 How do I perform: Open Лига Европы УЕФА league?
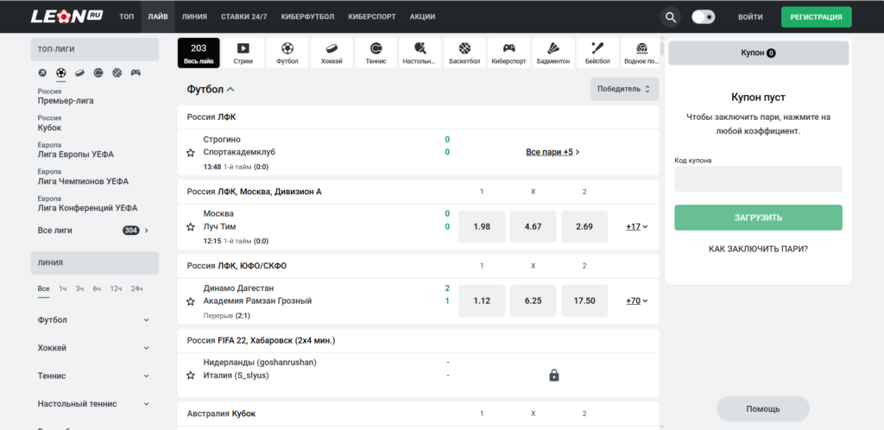point(76,150)
